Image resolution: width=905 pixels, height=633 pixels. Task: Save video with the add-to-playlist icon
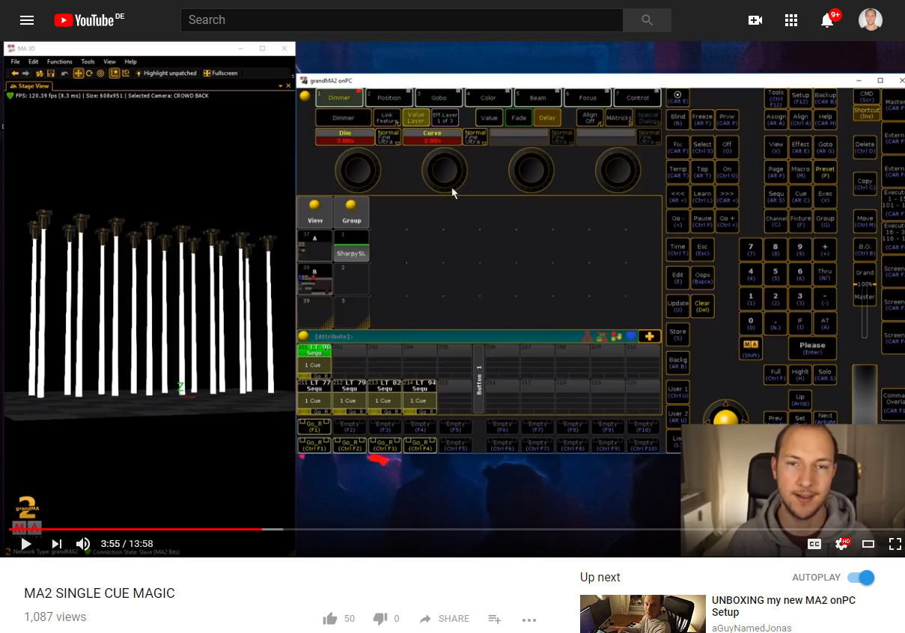(x=494, y=619)
